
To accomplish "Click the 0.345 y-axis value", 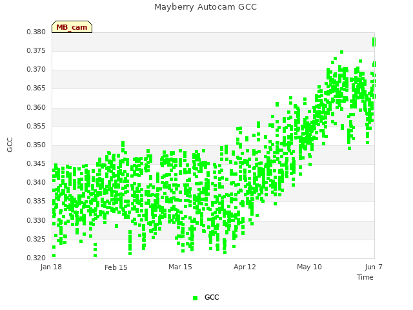I will click(x=36, y=163).
